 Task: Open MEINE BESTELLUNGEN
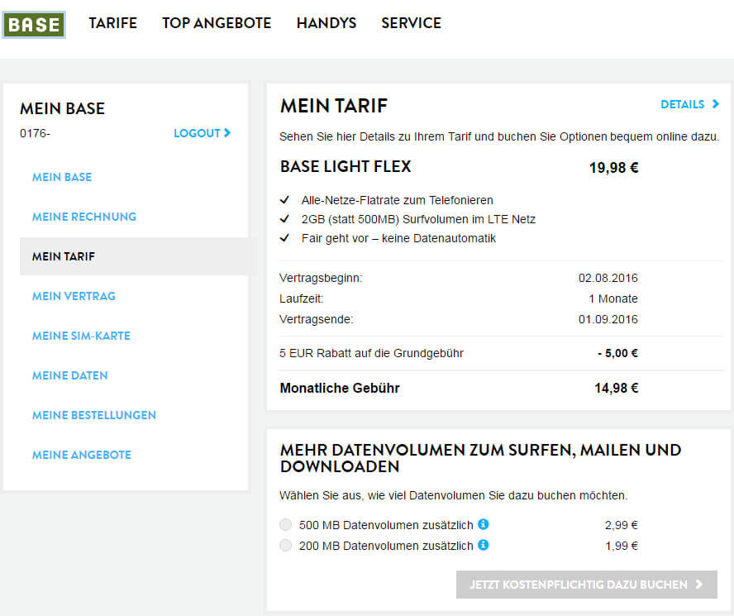pos(94,416)
